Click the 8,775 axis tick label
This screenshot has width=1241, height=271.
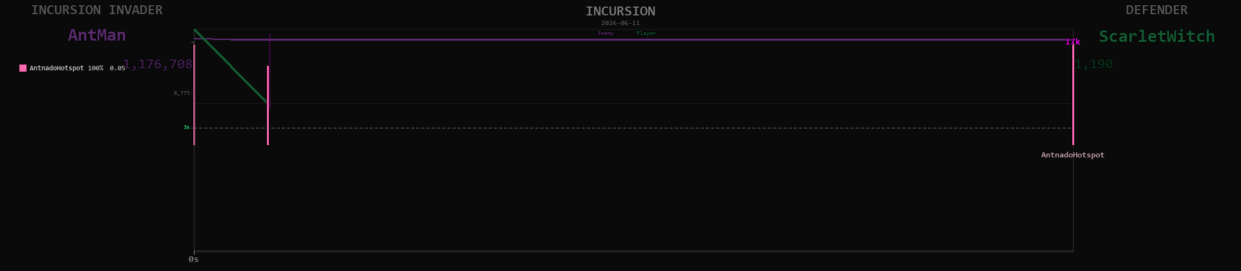tap(182, 93)
